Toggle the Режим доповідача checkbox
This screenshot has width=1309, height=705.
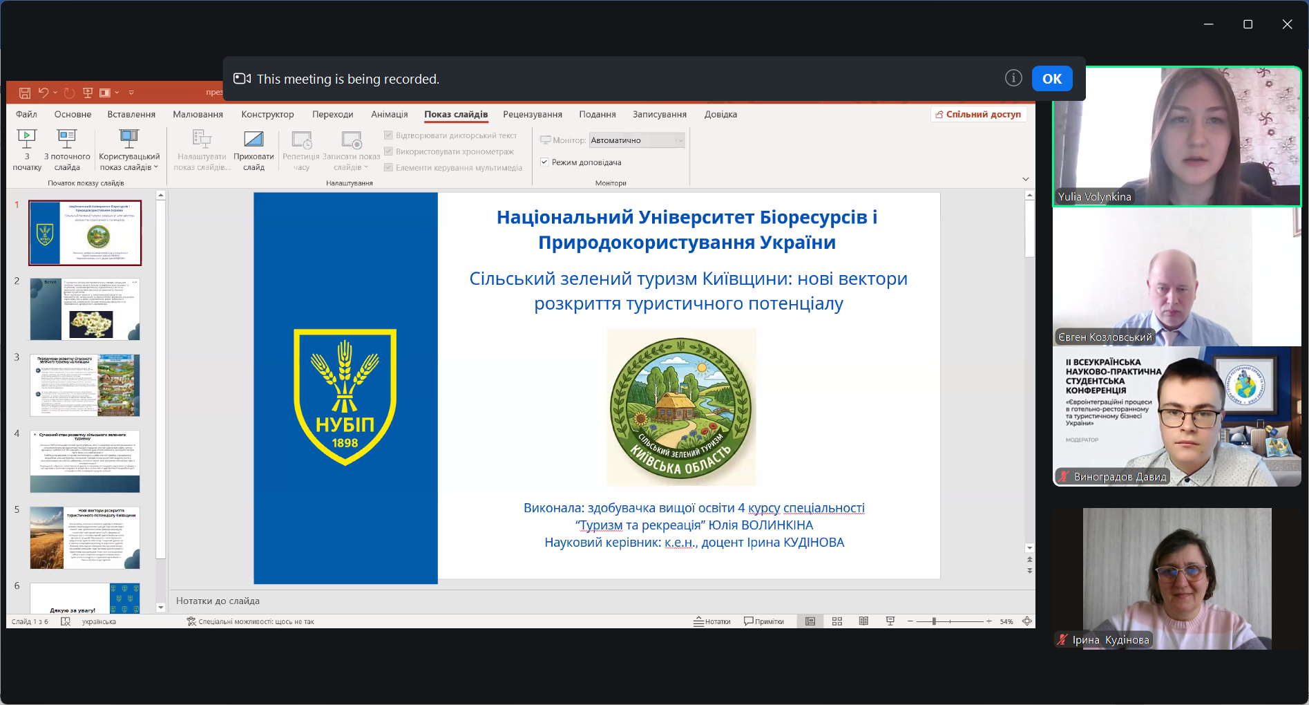544,162
